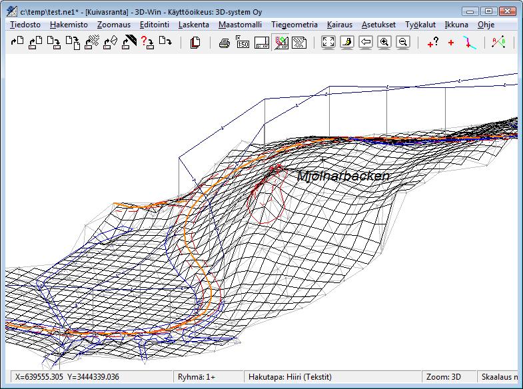The image size is (523, 389).
Task: Click the hatched sheet view icon
Action: click(299, 43)
